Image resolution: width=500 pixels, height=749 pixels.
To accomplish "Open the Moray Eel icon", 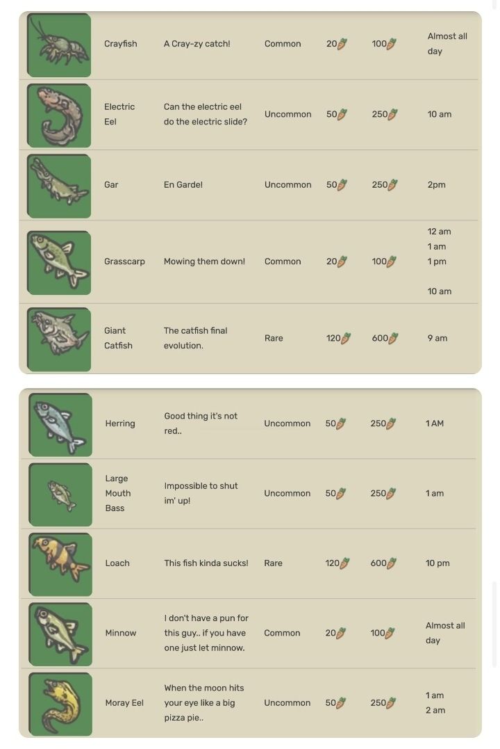I will pos(60,704).
